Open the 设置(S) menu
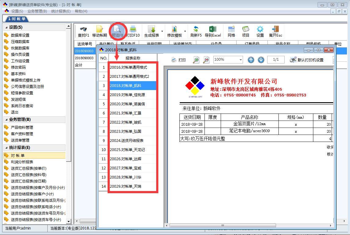 click(x=17, y=11)
